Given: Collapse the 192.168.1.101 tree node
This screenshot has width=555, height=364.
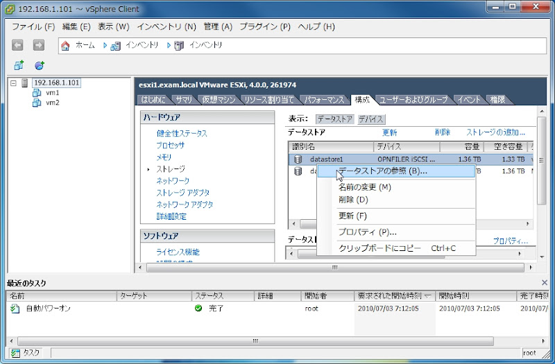Looking at the screenshot, I should point(13,83).
